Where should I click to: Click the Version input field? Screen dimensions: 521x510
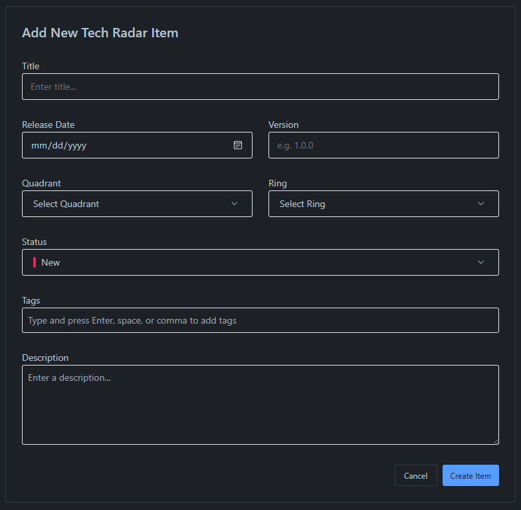pyautogui.click(x=383, y=145)
